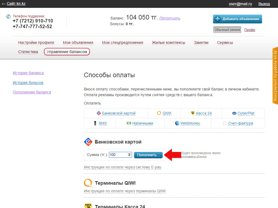Click the CyberPlat logo icon
The width and height of the screenshot is (278, 208).
pos(234,113)
